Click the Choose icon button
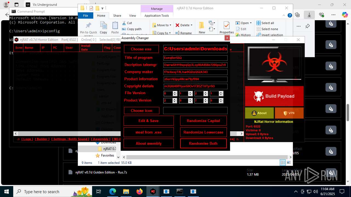351x197 pixels. point(141,111)
